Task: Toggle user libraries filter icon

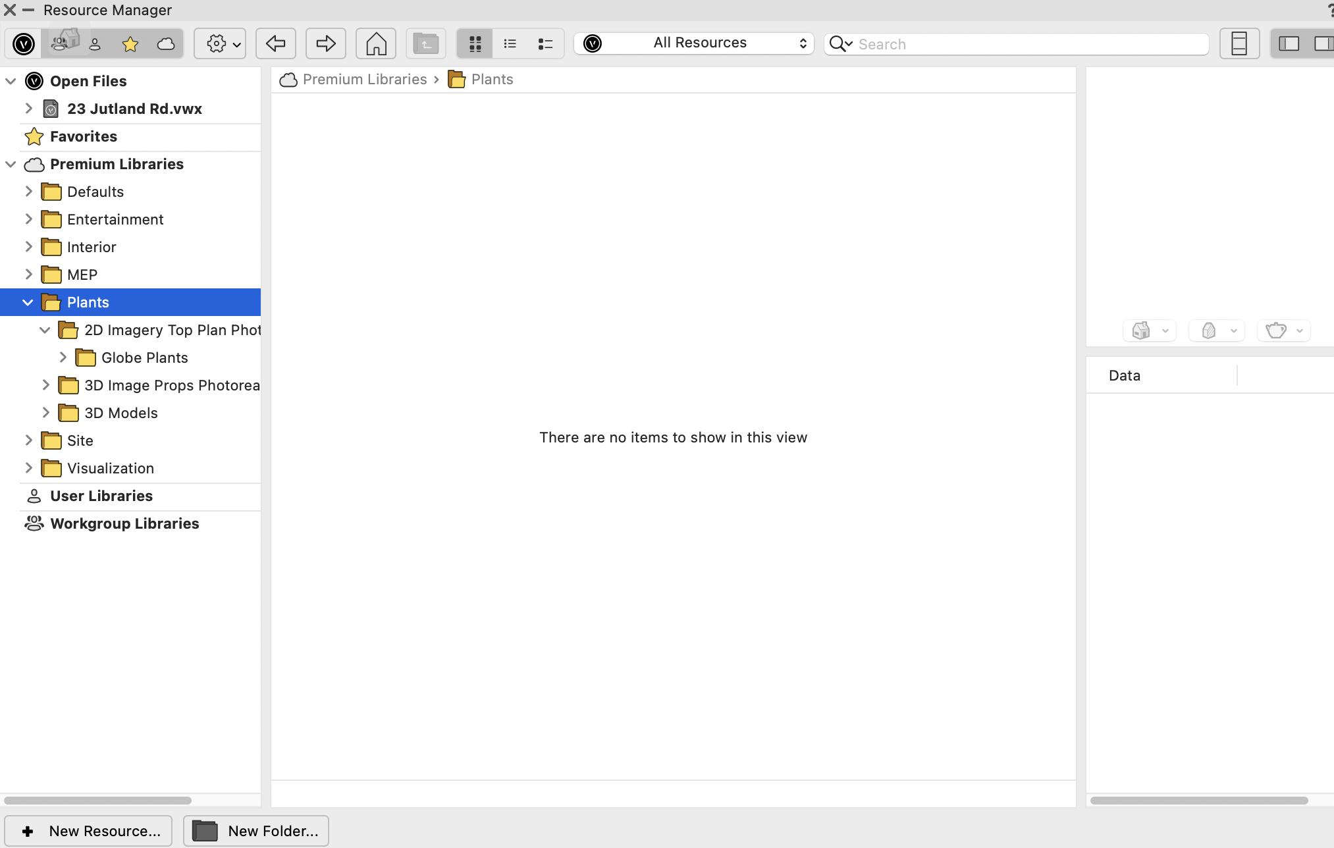Action: (x=95, y=44)
